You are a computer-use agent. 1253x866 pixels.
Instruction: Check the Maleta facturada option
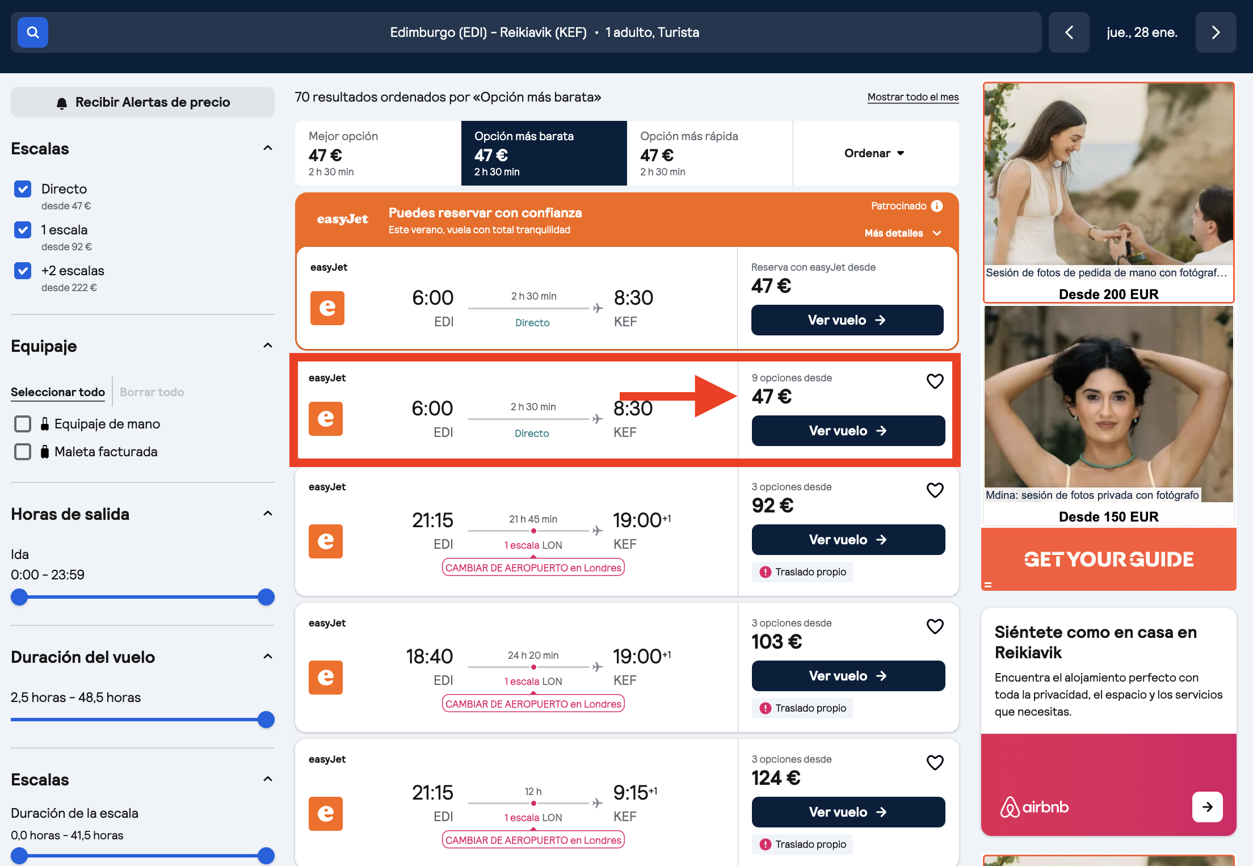[x=23, y=452]
